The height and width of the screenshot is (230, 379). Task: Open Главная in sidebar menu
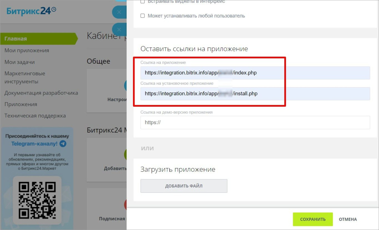click(x=38, y=39)
